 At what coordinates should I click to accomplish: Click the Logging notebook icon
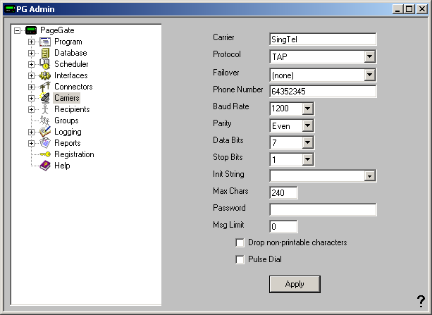(45, 132)
